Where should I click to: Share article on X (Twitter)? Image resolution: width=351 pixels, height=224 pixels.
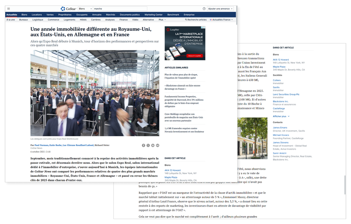pos(148,145)
